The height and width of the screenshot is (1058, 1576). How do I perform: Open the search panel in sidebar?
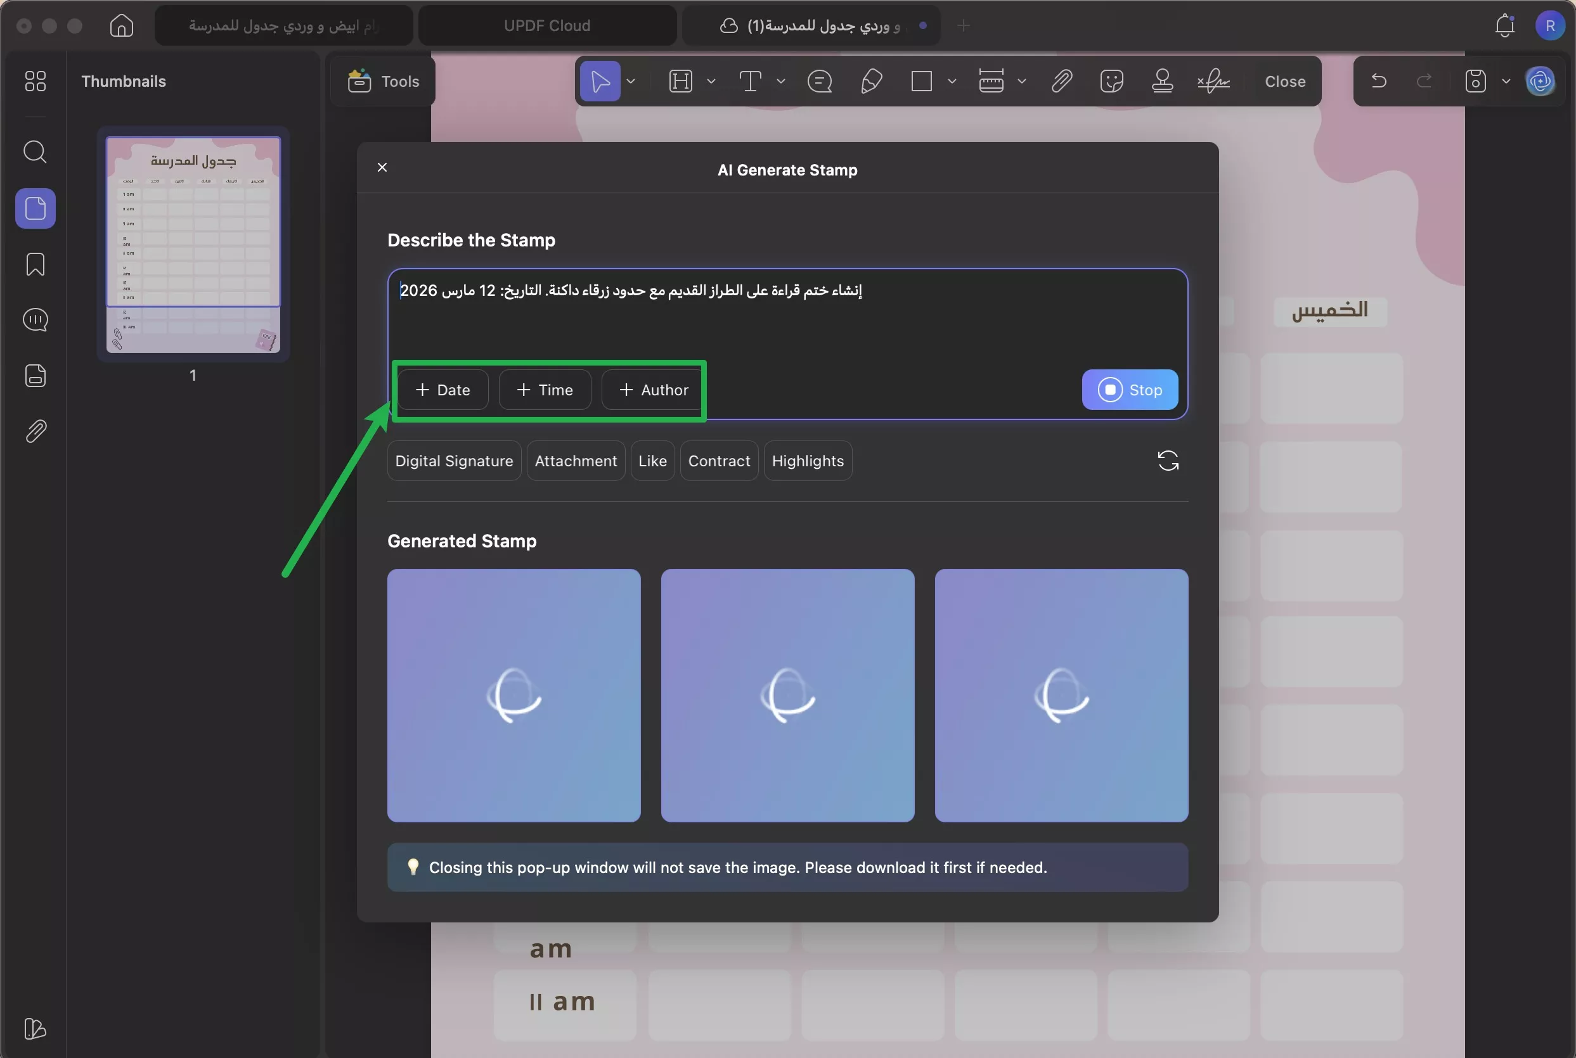pos(35,152)
